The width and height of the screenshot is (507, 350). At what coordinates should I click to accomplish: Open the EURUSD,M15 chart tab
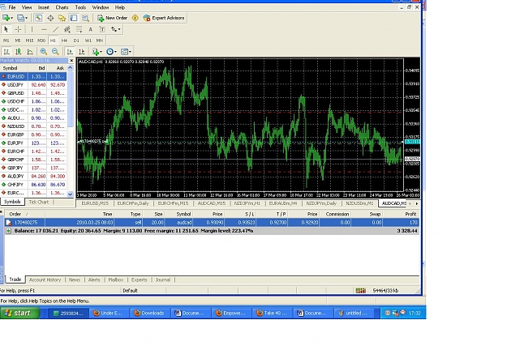click(x=95, y=203)
